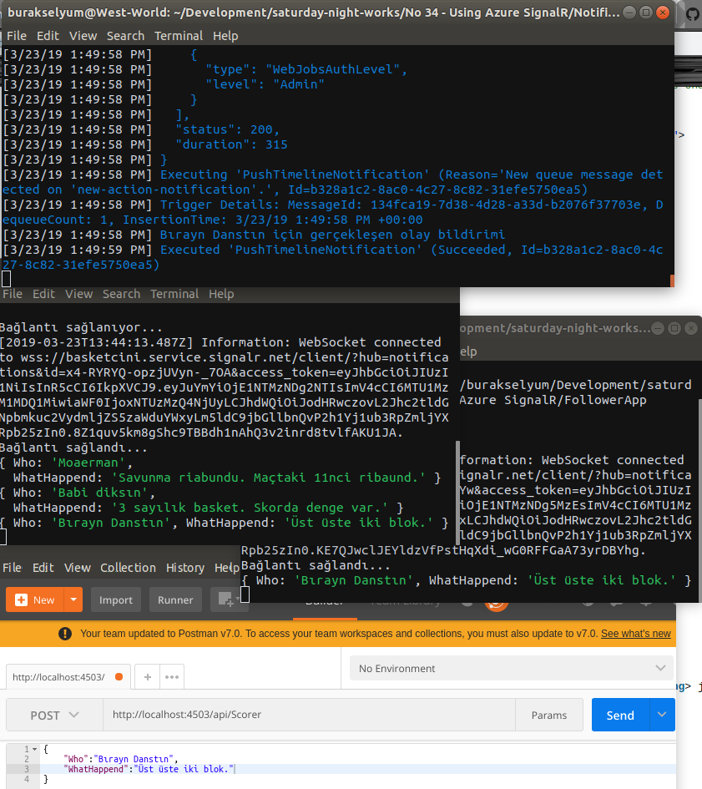Open Terminal menu in top terminal
The width and height of the screenshot is (702, 789).
(174, 36)
